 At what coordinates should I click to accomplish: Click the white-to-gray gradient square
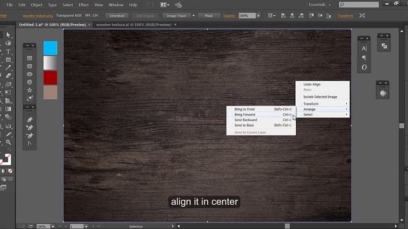click(50, 62)
